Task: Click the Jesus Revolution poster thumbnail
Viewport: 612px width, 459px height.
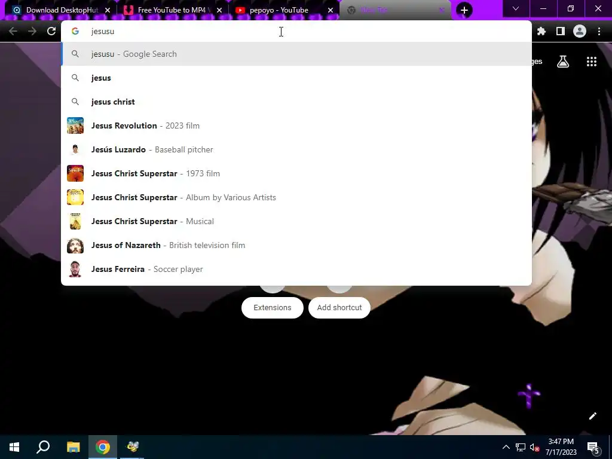Action: [x=75, y=126]
